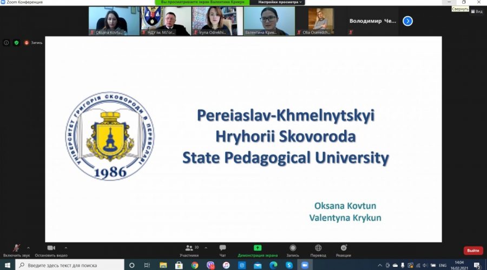Screen dimensions: 487x270
Task: Open File Explorer from taskbar
Action: pyautogui.click(x=163, y=265)
